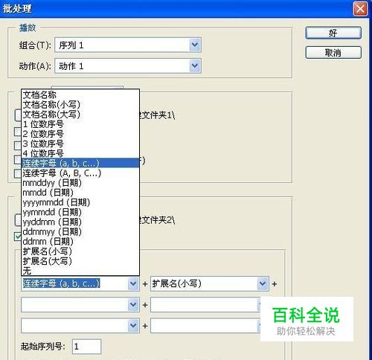Pick mmdd (日期) format
The image size is (372, 360).
[x=80, y=193]
